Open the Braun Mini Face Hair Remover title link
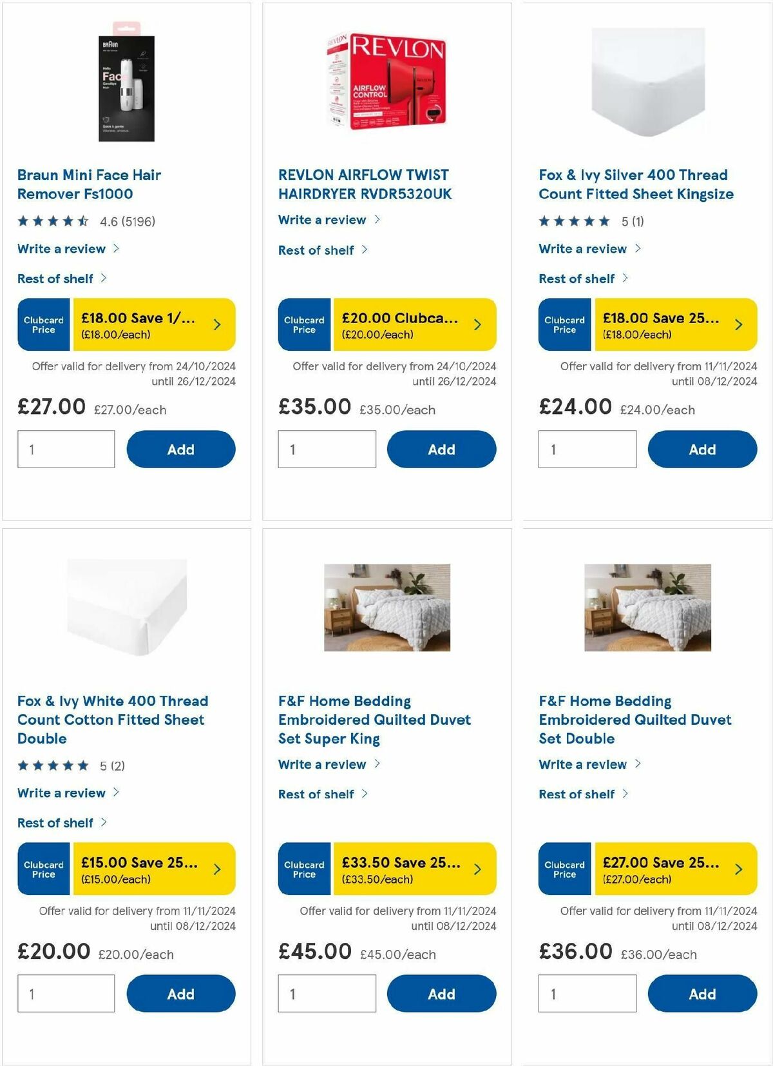The image size is (773, 1066). tap(89, 184)
